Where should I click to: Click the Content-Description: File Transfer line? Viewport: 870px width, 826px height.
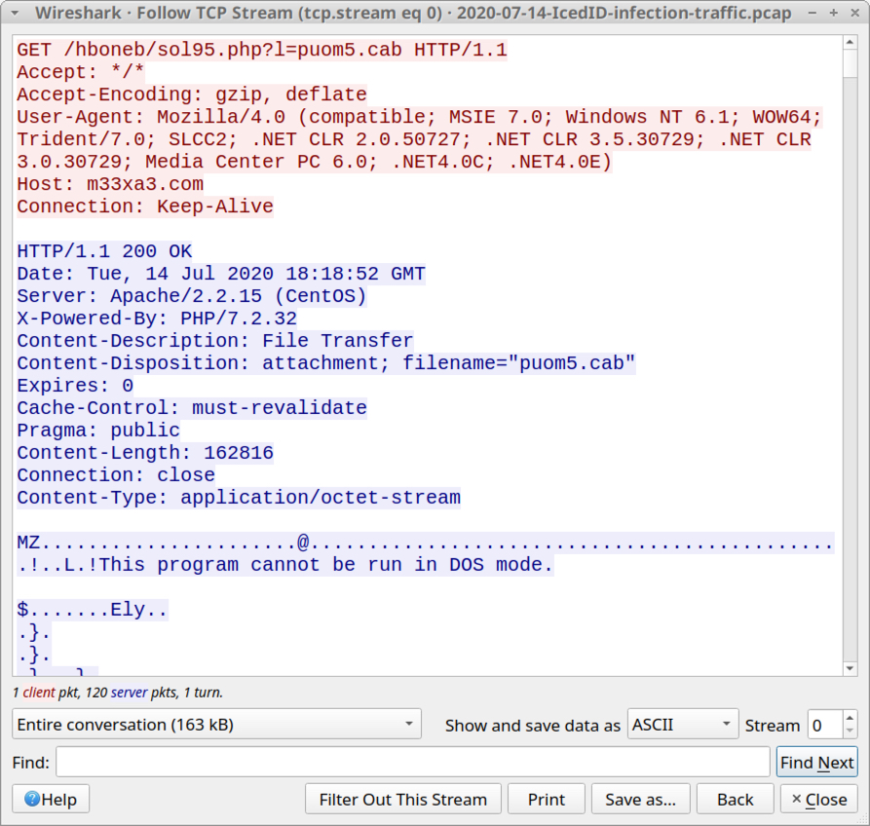[214, 341]
